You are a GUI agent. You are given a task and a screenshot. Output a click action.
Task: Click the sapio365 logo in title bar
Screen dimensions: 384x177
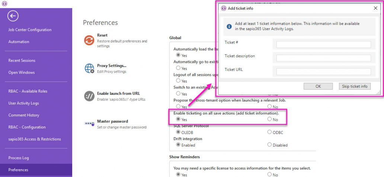coord(4,4)
